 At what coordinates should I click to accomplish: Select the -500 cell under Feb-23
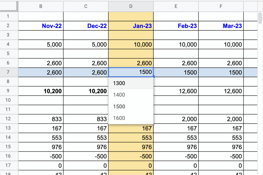pyautogui.click(x=176, y=156)
